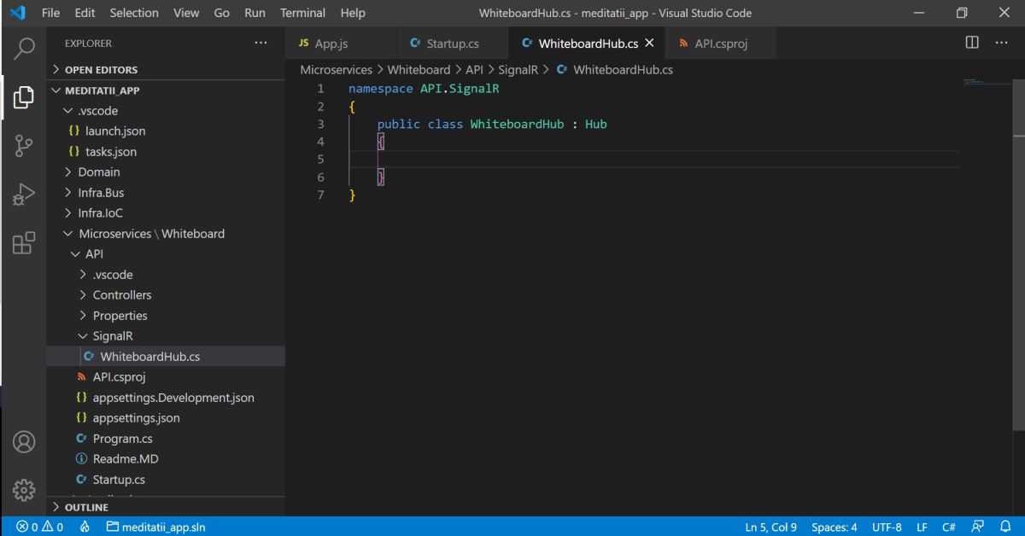Open Readme.MD in explorer
The height and width of the screenshot is (536, 1025).
pos(166,459)
